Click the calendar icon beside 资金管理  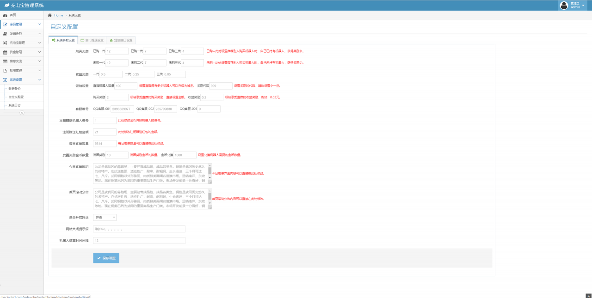pos(5,52)
